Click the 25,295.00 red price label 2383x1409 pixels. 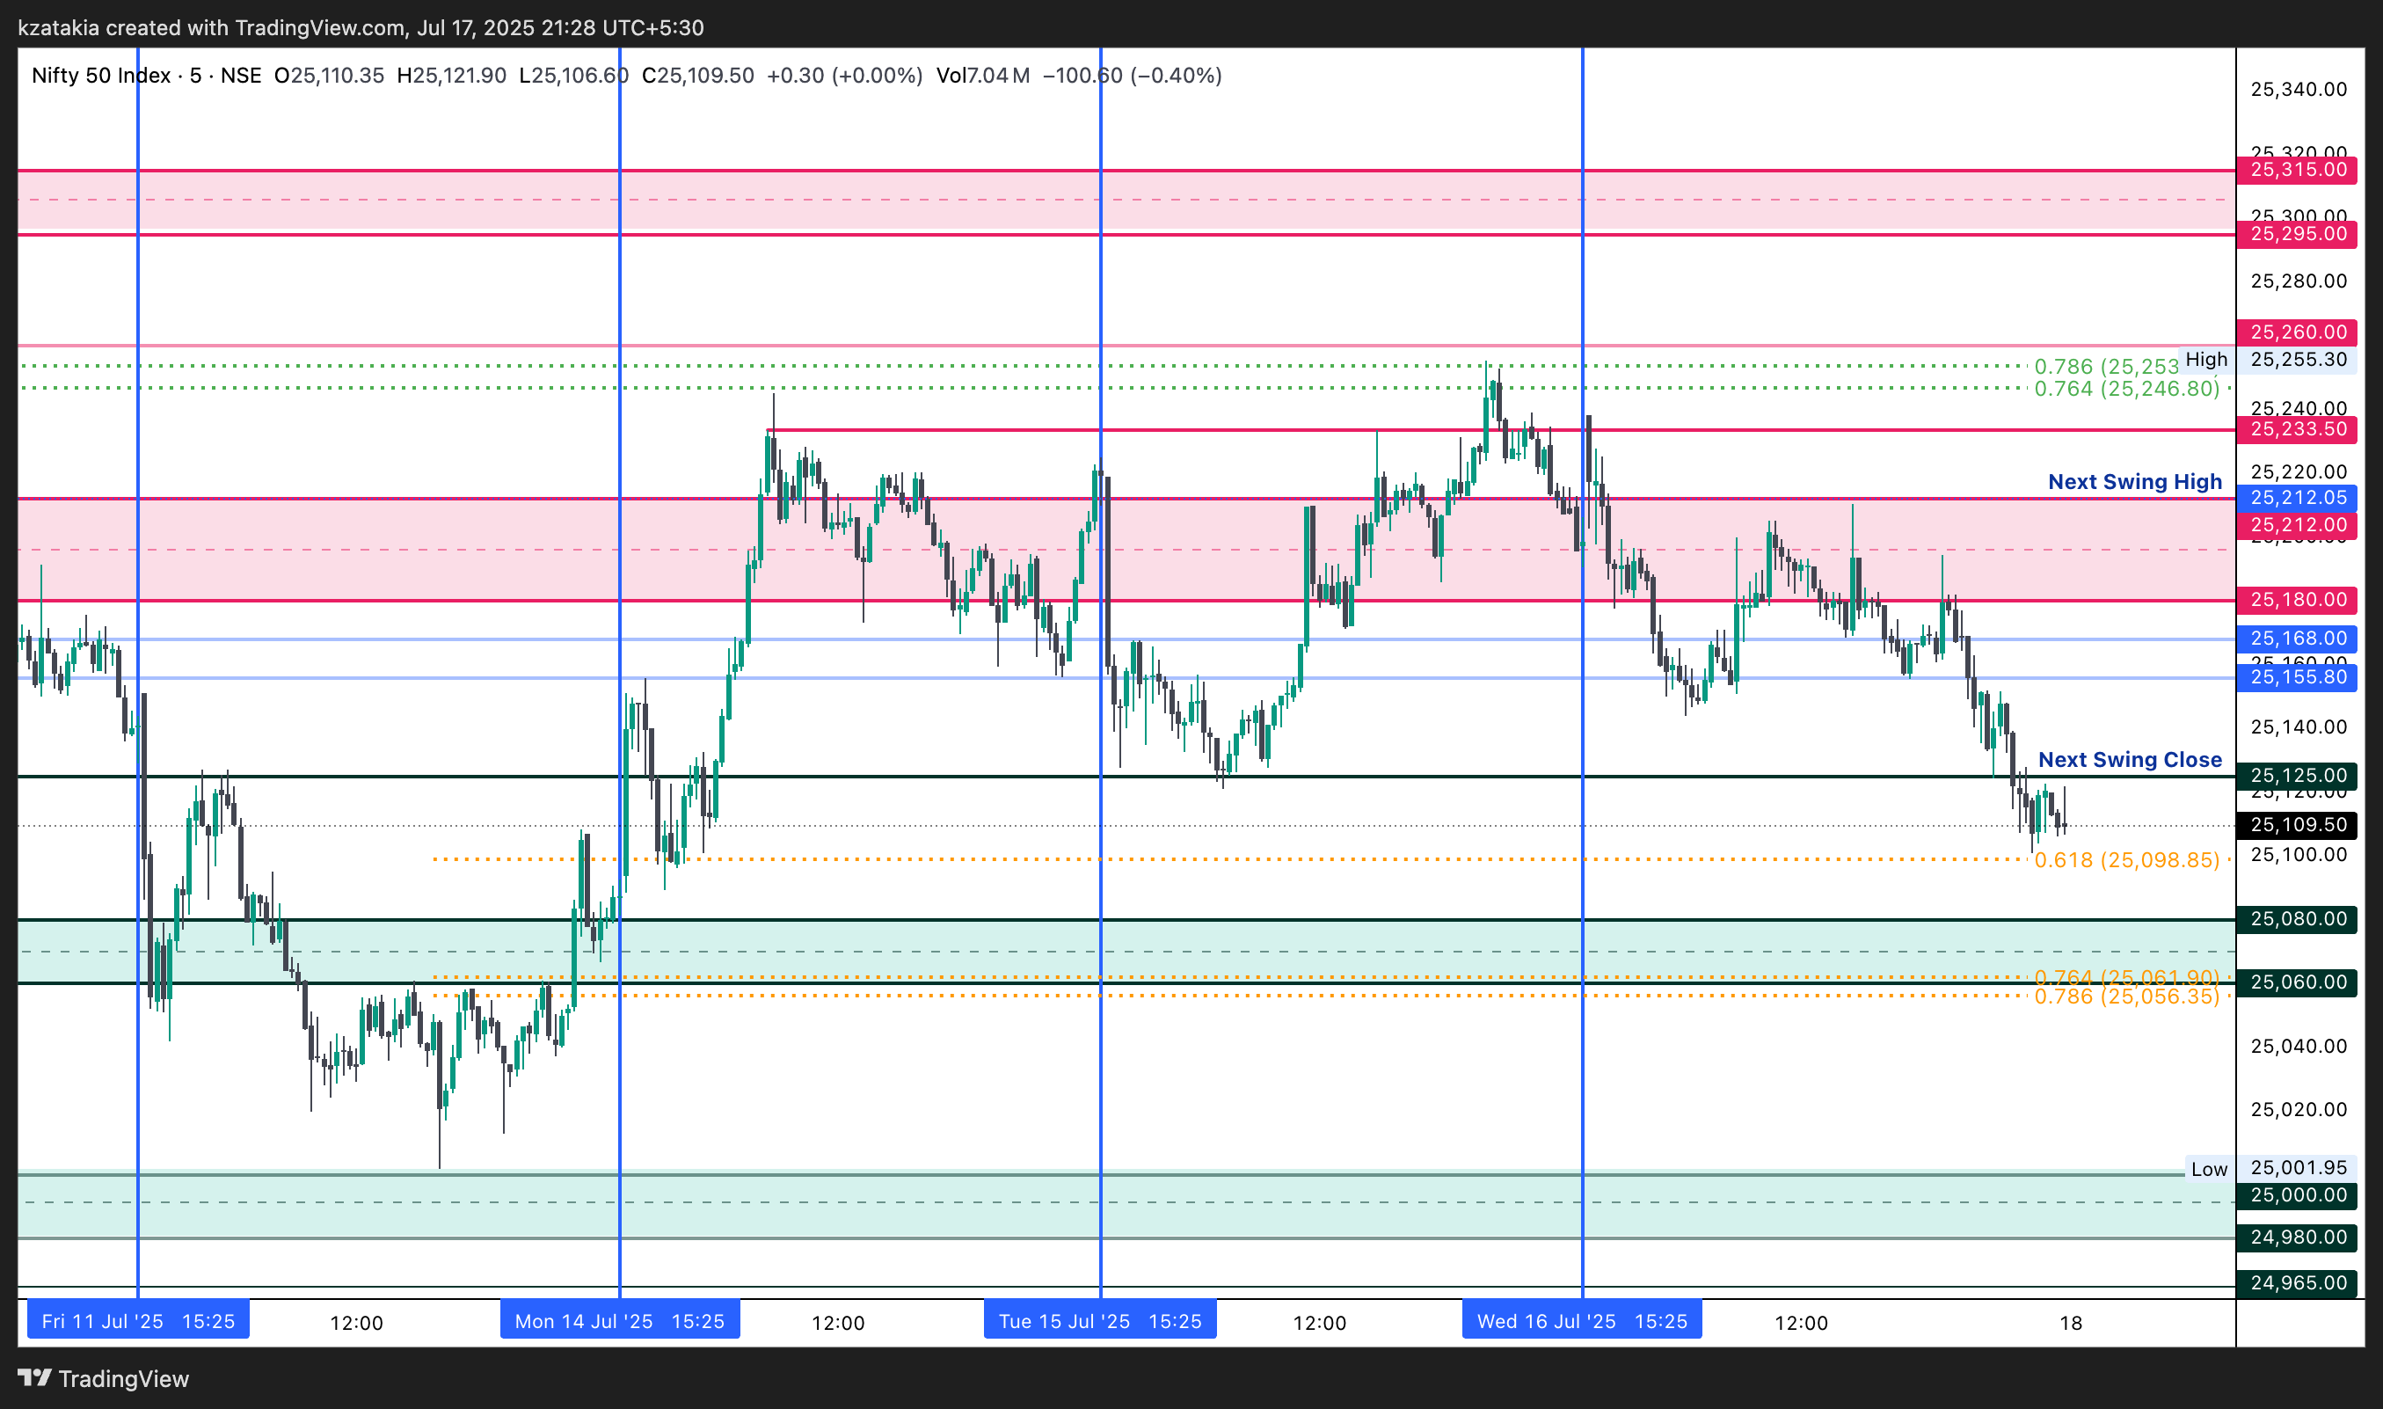tap(2297, 235)
